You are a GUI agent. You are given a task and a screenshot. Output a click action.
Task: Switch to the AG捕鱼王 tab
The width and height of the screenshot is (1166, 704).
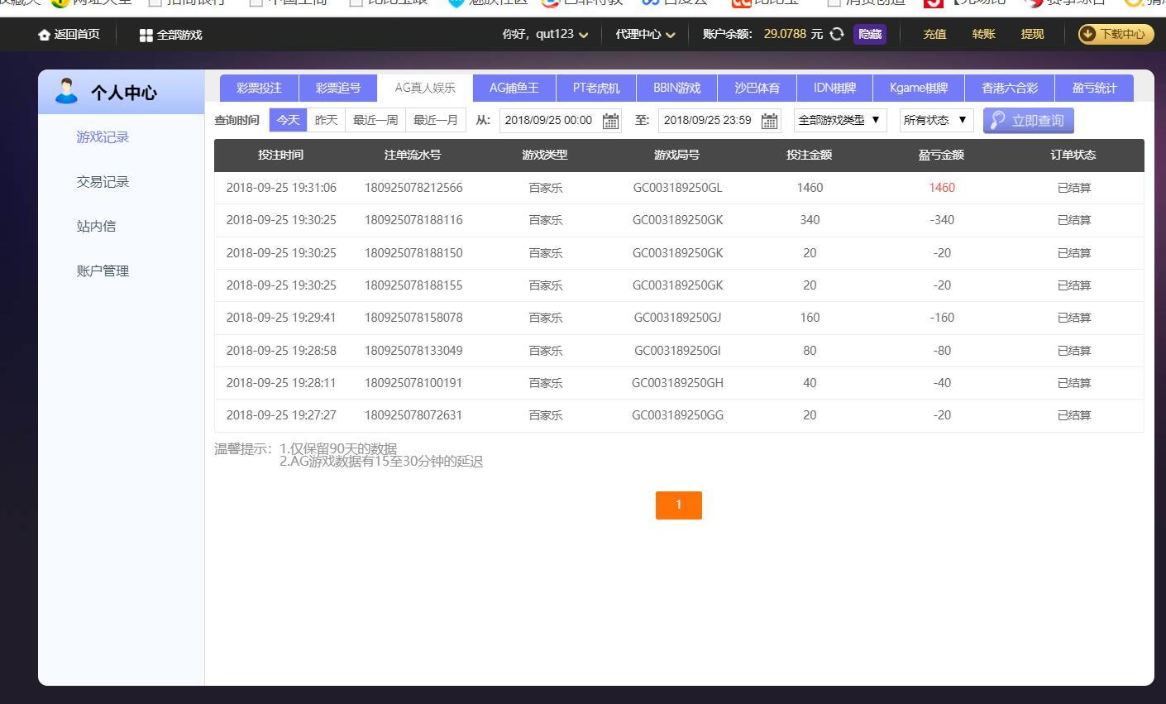point(514,88)
